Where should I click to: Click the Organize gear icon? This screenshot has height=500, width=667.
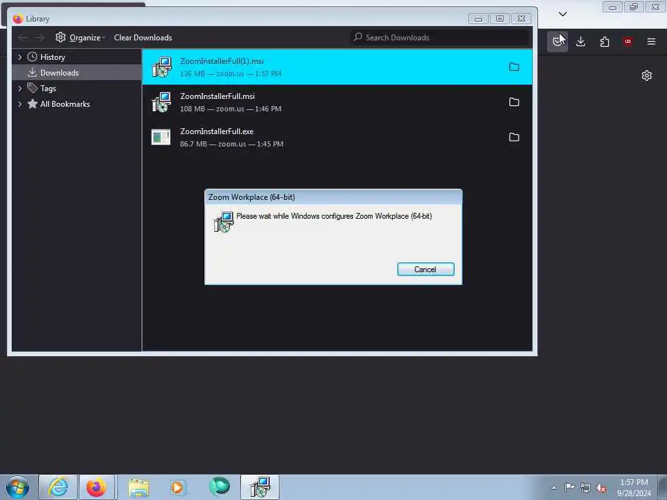[61, 37]
